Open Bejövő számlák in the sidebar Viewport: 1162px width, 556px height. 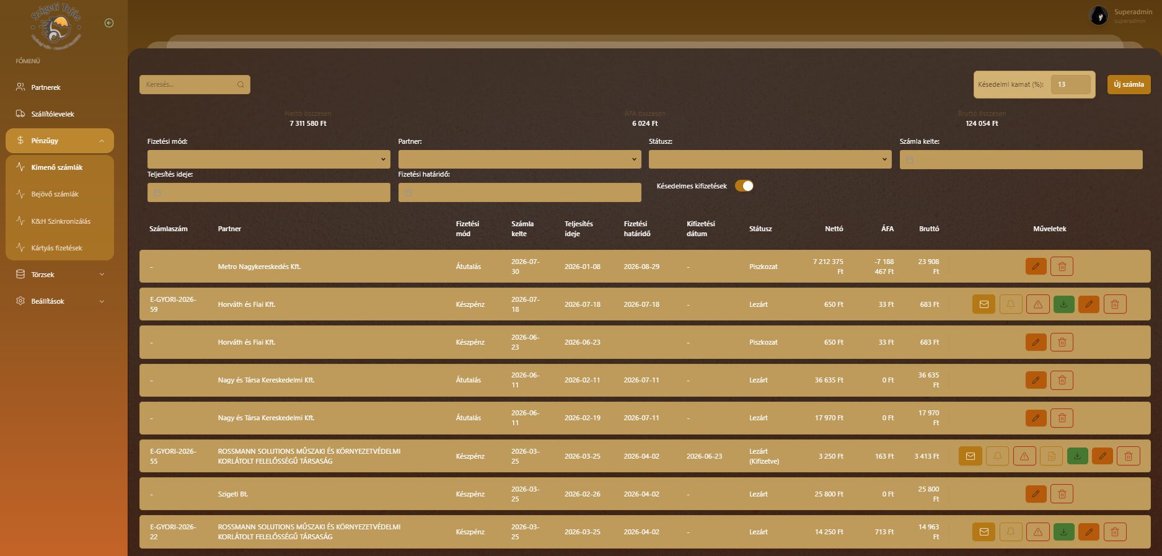pyautogui.click(x=55, y=194)
